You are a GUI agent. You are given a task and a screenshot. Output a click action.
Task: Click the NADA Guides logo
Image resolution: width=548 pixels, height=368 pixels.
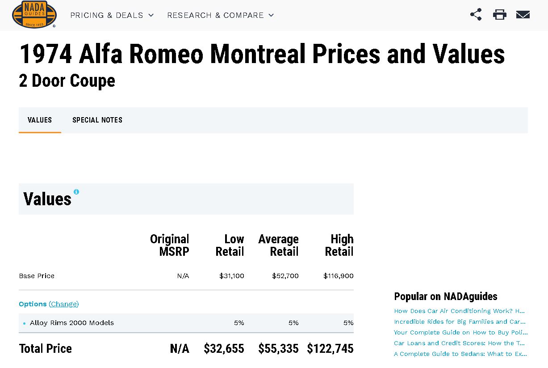point(34,15)
